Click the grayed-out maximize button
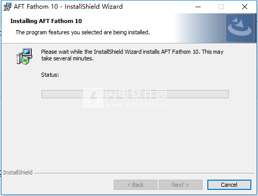 coord(221,7)
